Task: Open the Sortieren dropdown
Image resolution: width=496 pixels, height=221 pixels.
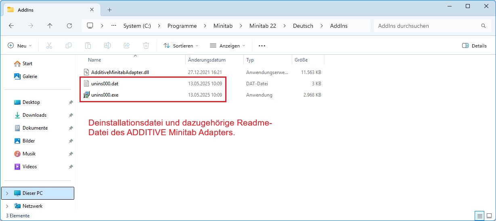Action: coord(181,45)
